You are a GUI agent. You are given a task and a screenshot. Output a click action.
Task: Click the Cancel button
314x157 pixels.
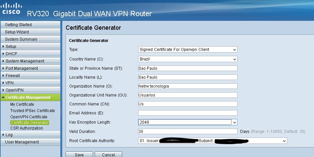108,154
